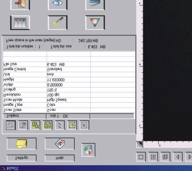The width and height of the screenshot is (192, 171).
Task: Open the three color panels icon
Action: (x=20, y=23)
